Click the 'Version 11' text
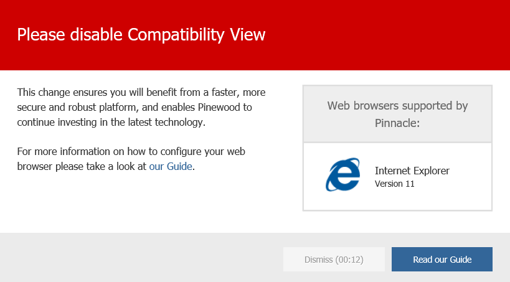Screen dimensions: 510x282 pos(395,184)
